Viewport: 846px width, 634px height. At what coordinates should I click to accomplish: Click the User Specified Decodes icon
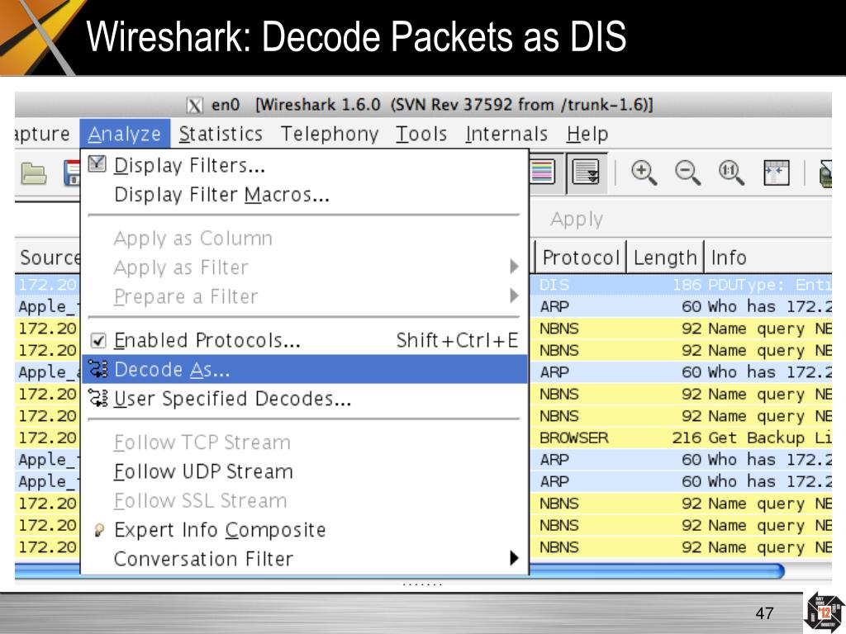98,398
